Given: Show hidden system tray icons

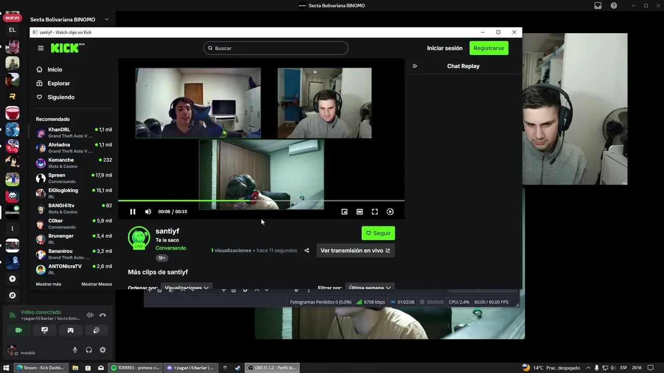Looking at the screenshot, I should [588, 368].
